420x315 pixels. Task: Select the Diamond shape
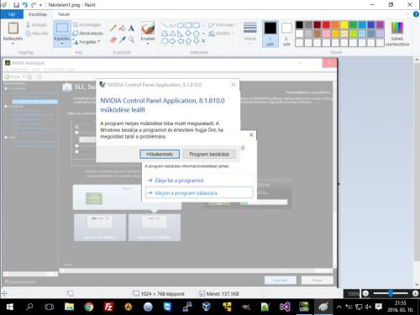coord(188,34)
